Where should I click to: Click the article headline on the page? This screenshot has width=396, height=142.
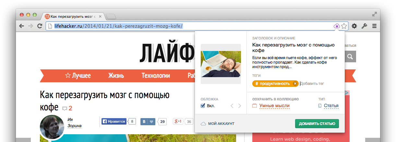pyautogui.click(x=105, y=100)
